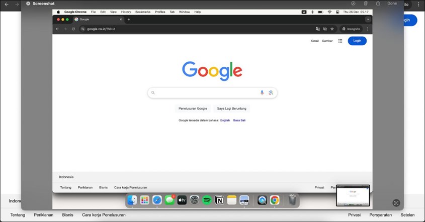Click the Google Chrome icon in the Dock
This screenshot has height=222, width=425.
click(x=275, y=200)
